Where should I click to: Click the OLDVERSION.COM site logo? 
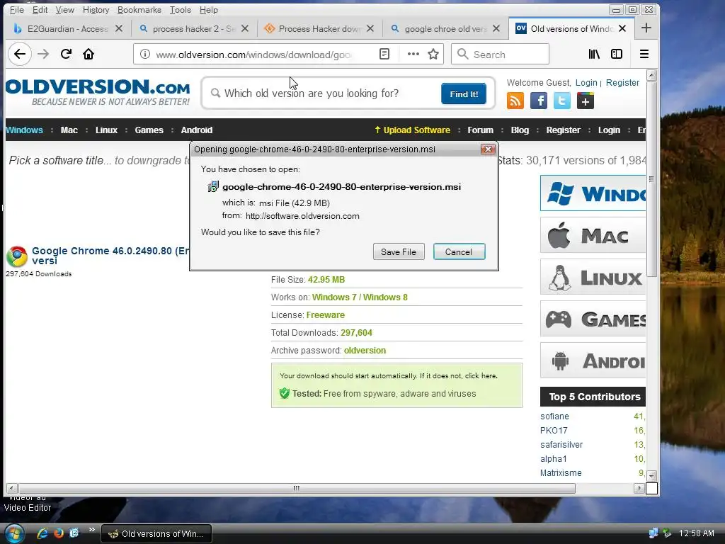pyautogui.click(x=98, y=91)
